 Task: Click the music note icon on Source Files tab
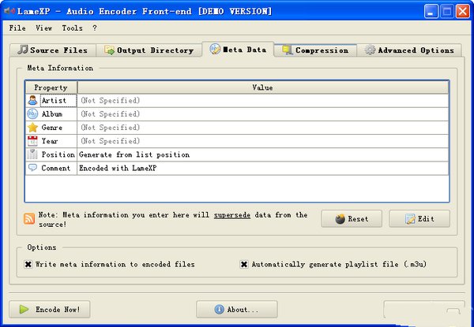[23, 50]
